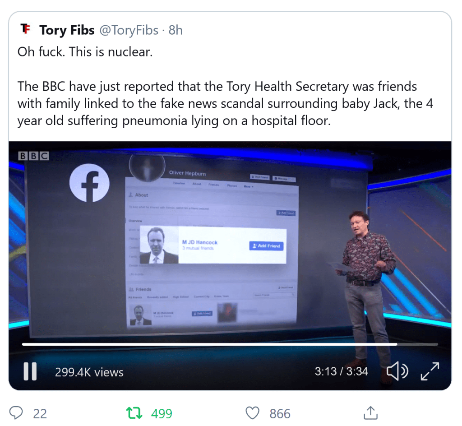
Task: Open the Tory Fibs display name
Action: pos(67,30)
